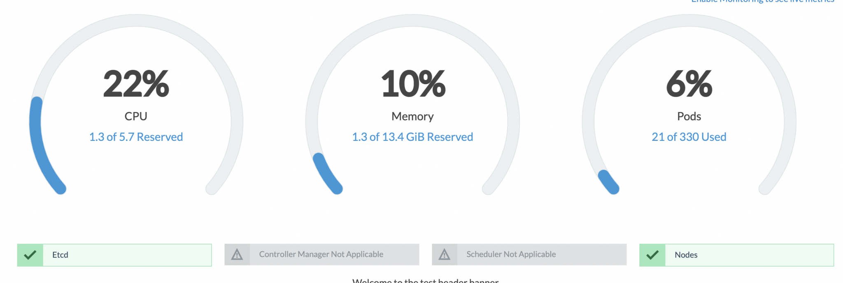This screenshot has width=843, height=283.
Task: Select the Etcd status box
Action: 114,255
